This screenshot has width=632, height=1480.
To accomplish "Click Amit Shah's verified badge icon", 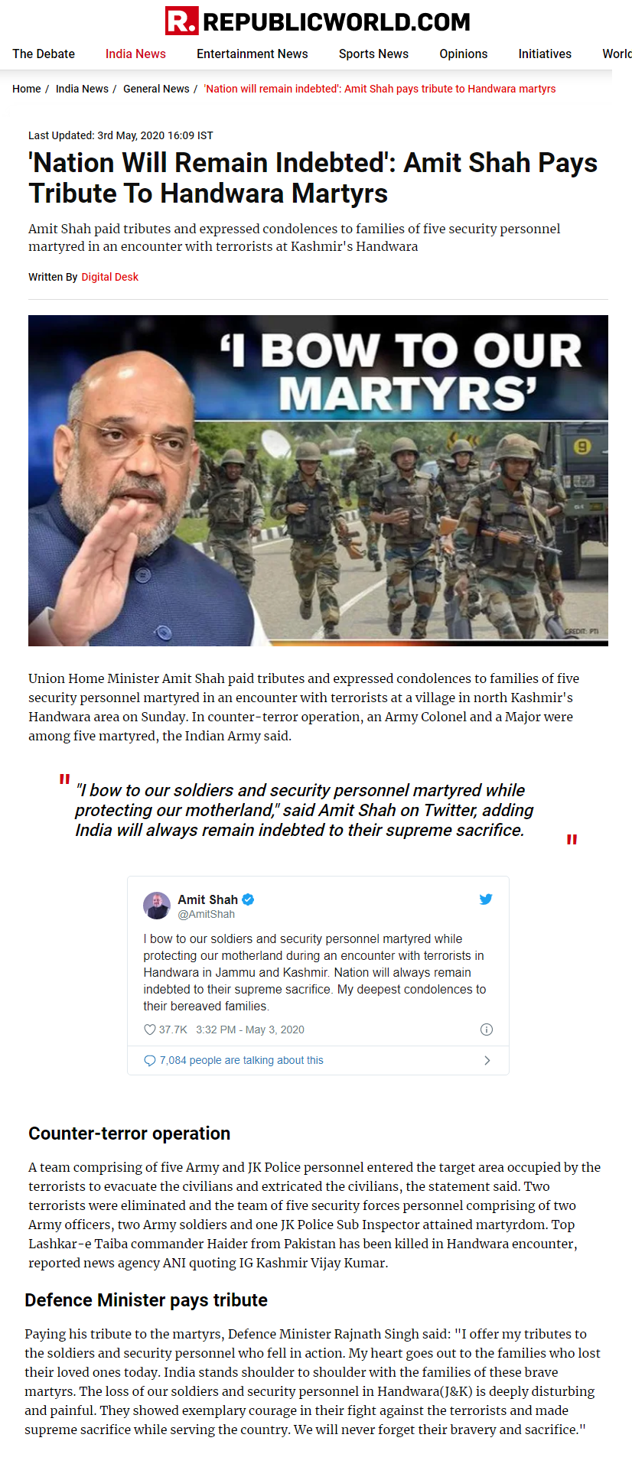I will (x=248, y=899).
